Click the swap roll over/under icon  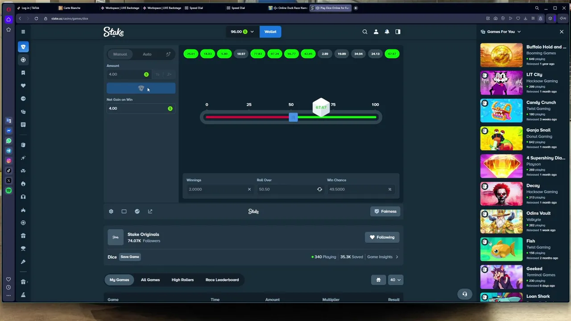pyautogui.click(x=319, y=189)
